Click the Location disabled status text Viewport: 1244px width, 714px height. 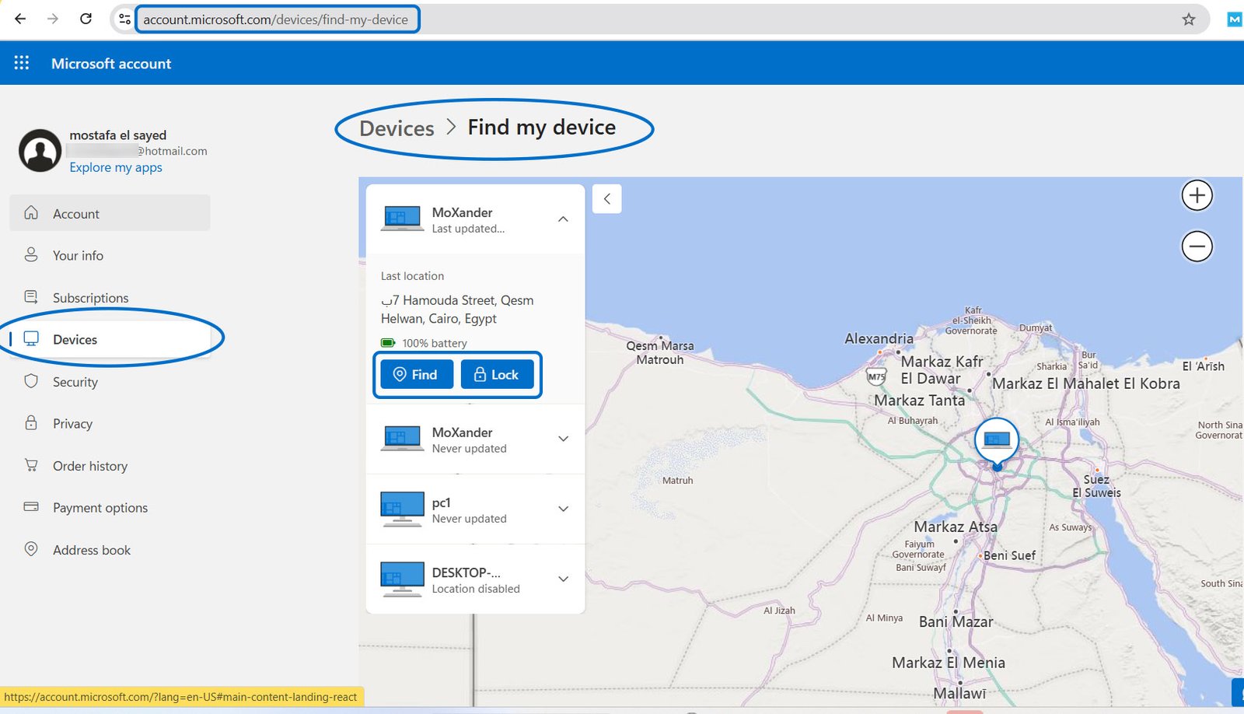(x=476, y=589)
